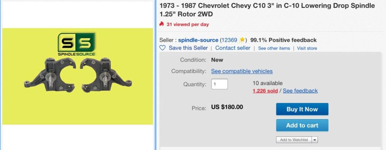Expand the Add to Watchlist dropdown arrow

(314, 140)
